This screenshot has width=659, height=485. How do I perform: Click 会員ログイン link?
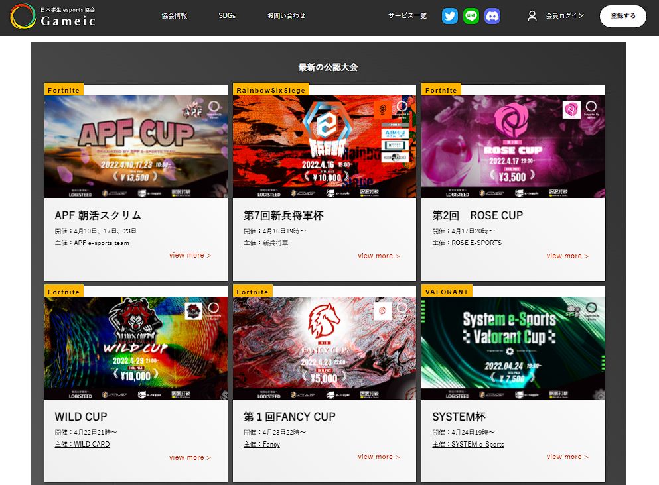565,15
